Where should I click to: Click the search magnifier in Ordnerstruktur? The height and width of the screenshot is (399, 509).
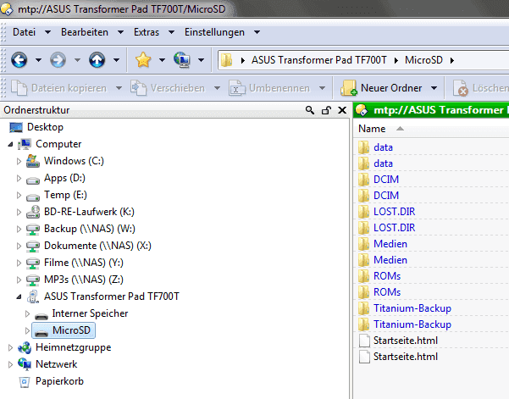pyautogui.click(x=310, y=110)
